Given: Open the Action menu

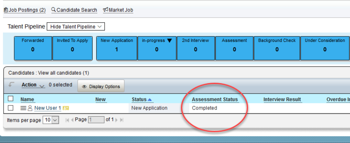Looking at the screenshot, I should 33,85.
